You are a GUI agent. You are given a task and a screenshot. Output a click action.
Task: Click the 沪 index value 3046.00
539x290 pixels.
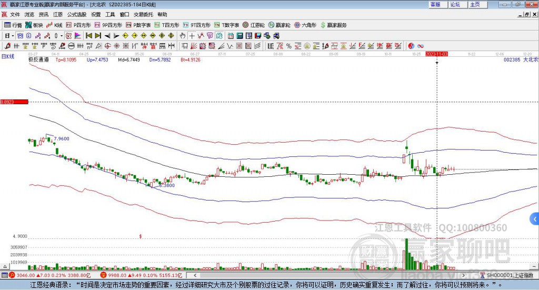tap(25, 275)
